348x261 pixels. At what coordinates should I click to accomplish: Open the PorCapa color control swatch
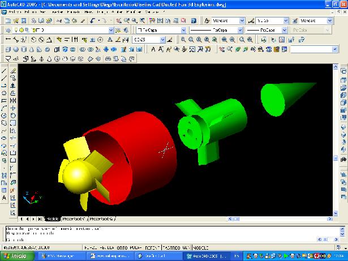click(160, 30)
